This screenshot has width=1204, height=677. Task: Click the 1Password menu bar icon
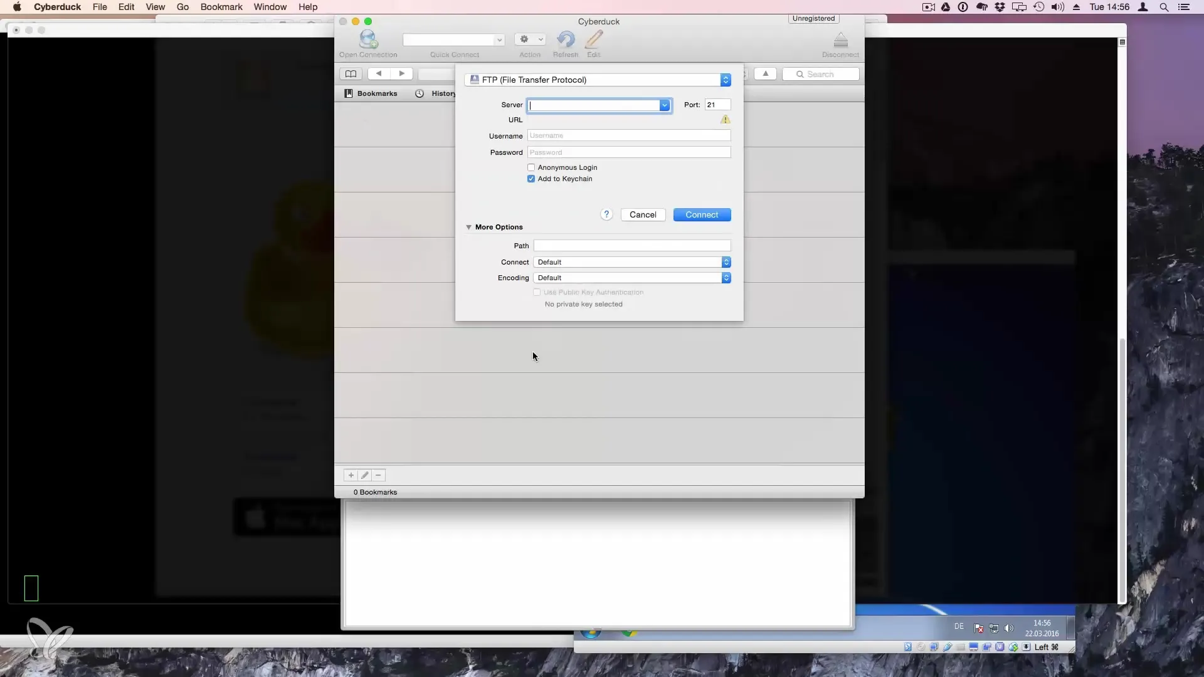963,7
